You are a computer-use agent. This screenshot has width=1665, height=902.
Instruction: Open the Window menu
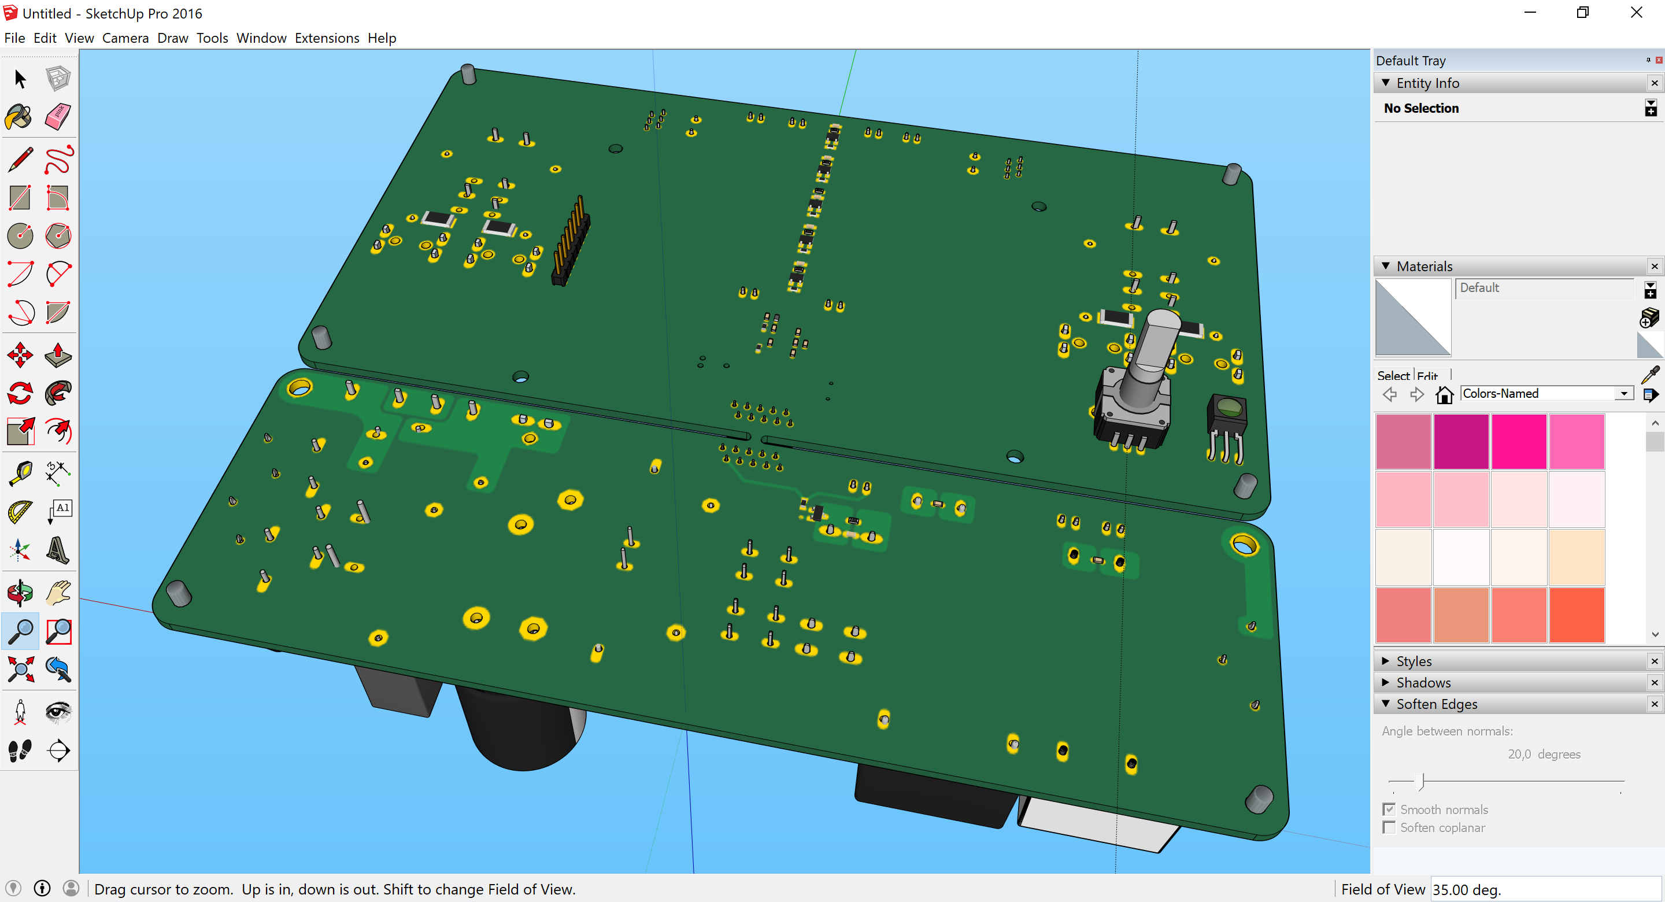point(261,38)
